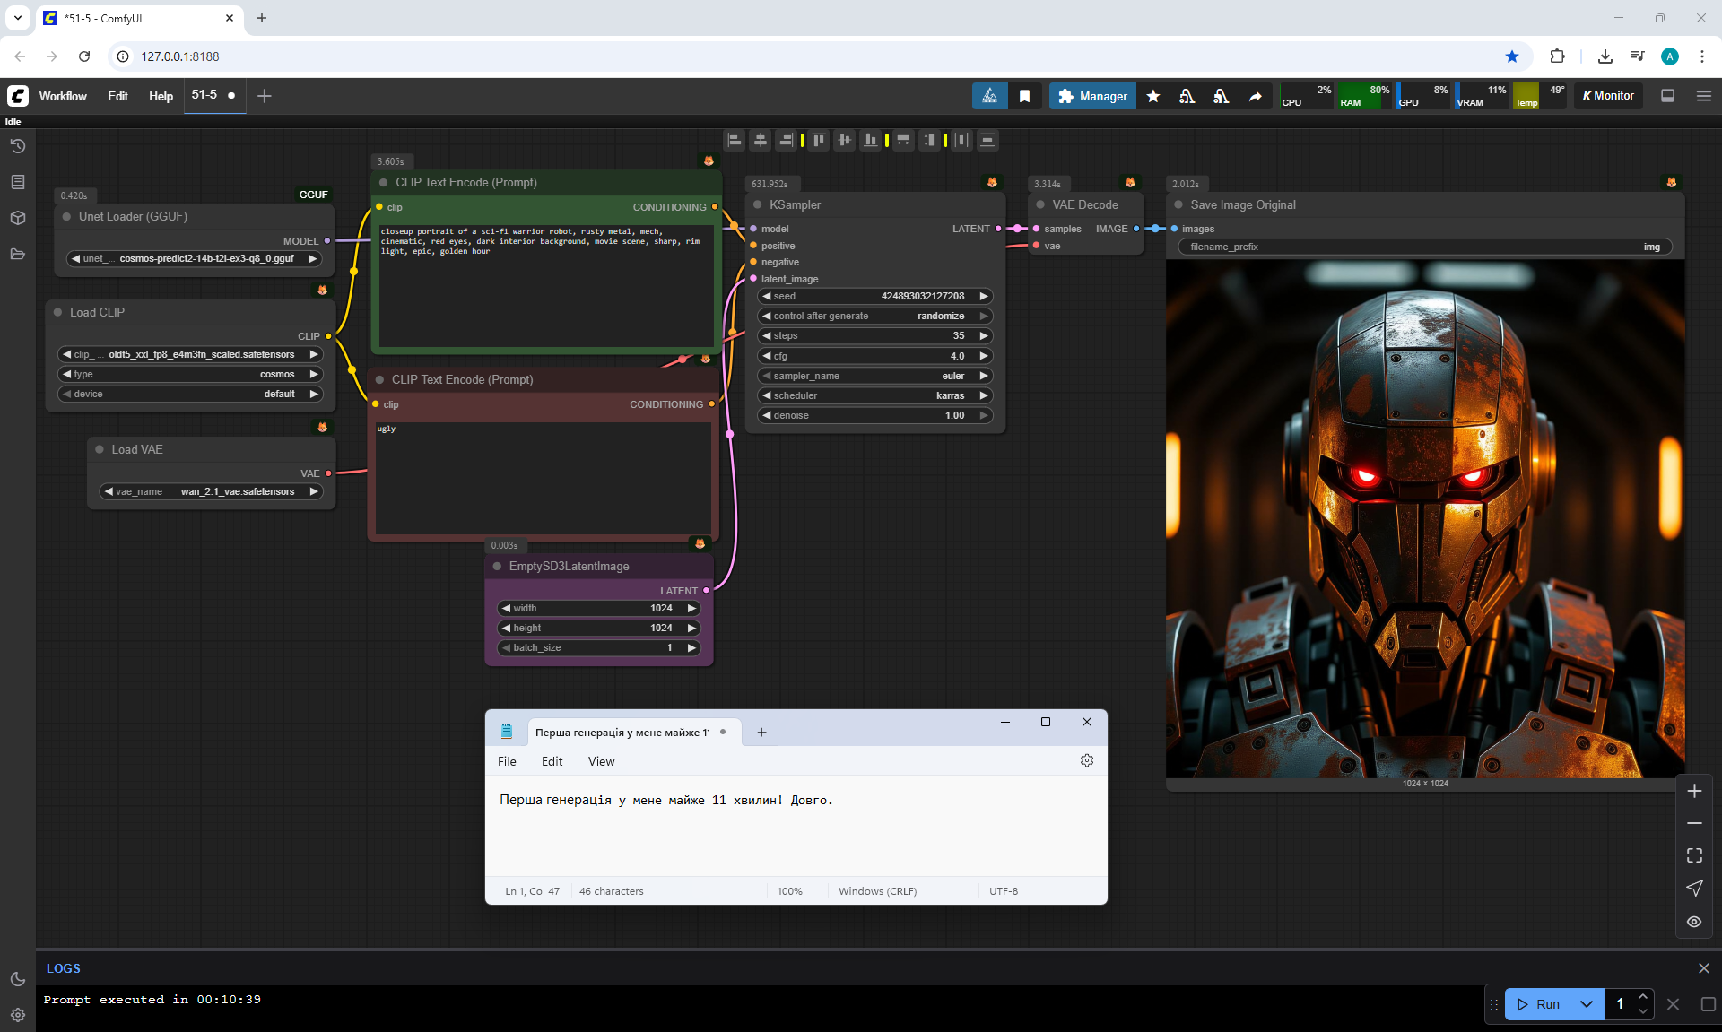
Task: Open the Workflow menu
Action: tap(63, 96)
